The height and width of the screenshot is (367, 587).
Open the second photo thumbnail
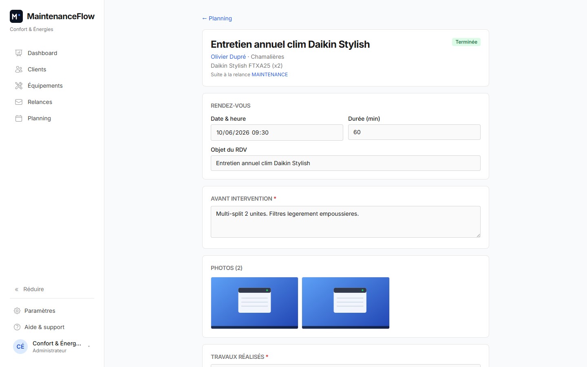(346, 303)
